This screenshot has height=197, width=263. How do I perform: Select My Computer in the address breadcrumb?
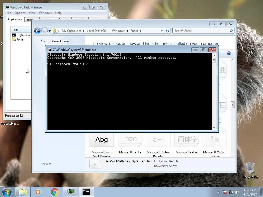coord(71,31)
